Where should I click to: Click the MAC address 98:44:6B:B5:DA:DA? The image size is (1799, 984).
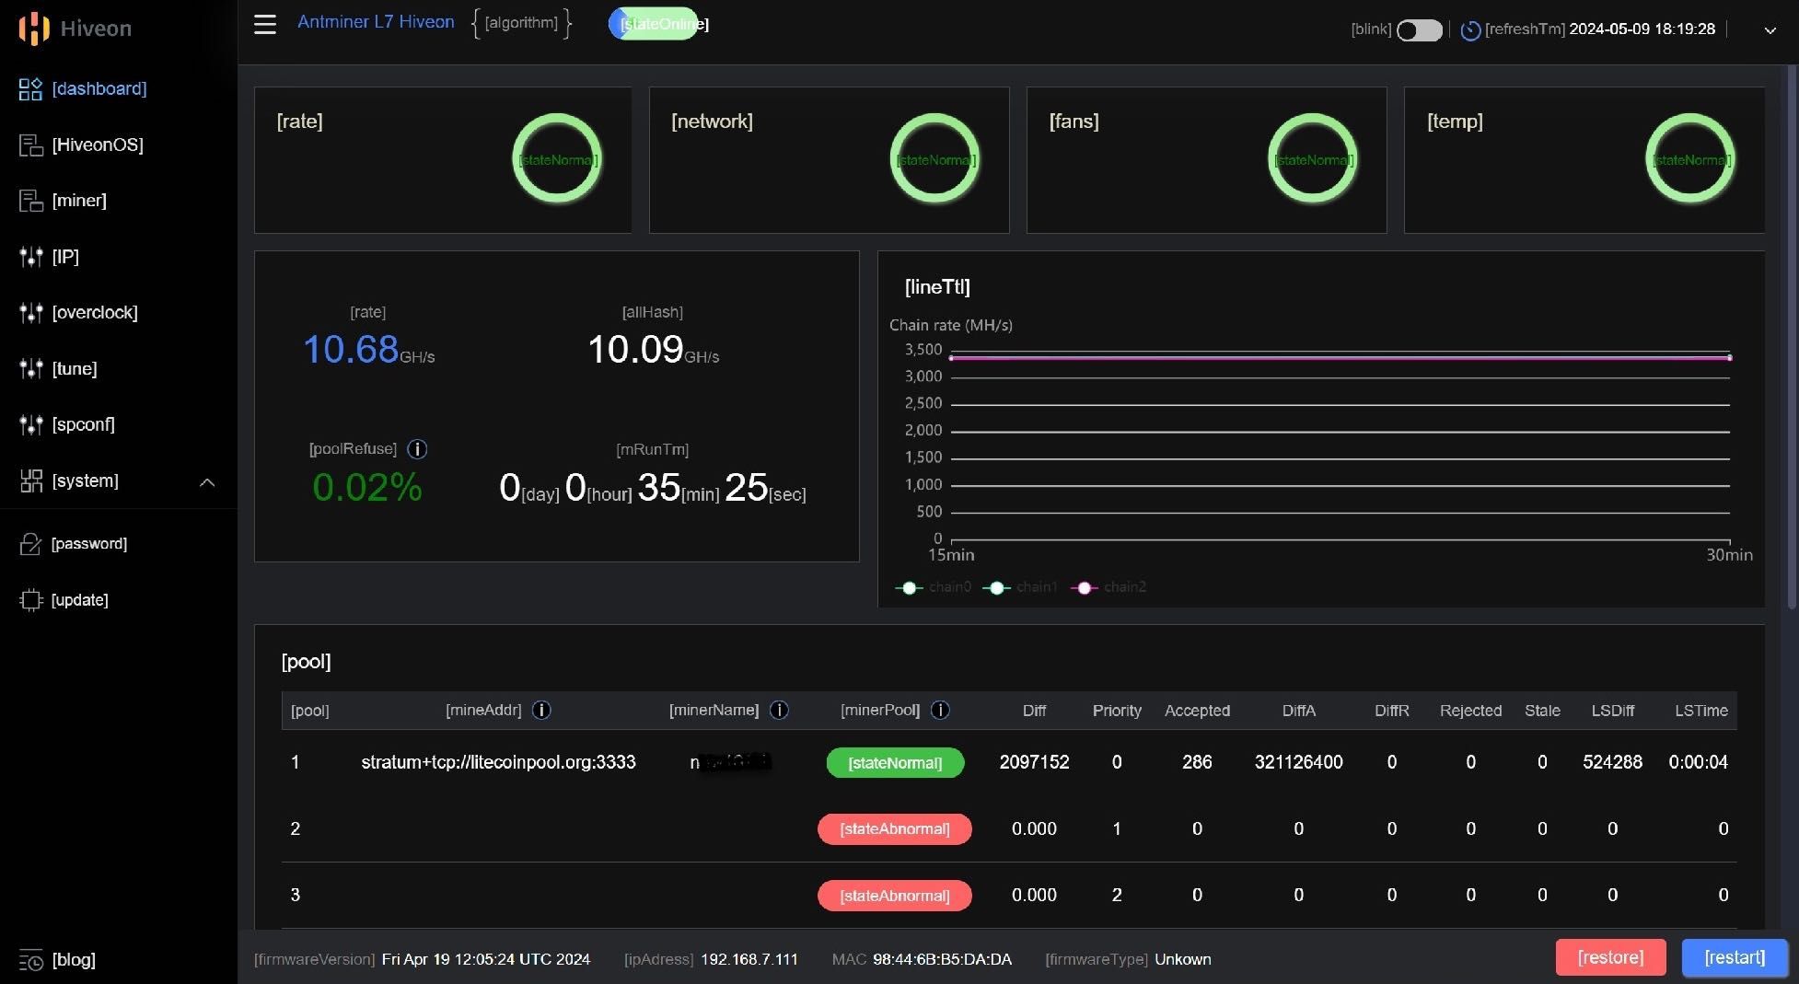[942, 959]
